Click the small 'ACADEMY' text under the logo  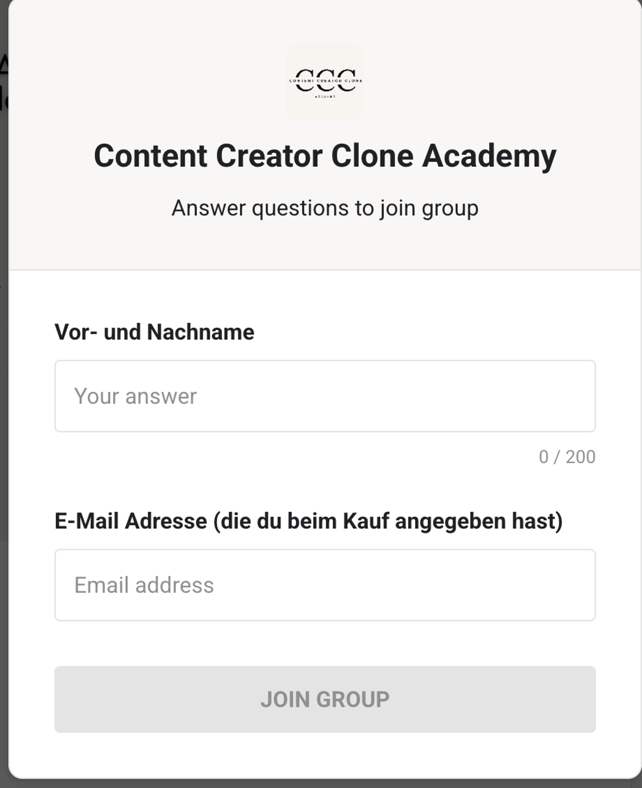(325, 97)
